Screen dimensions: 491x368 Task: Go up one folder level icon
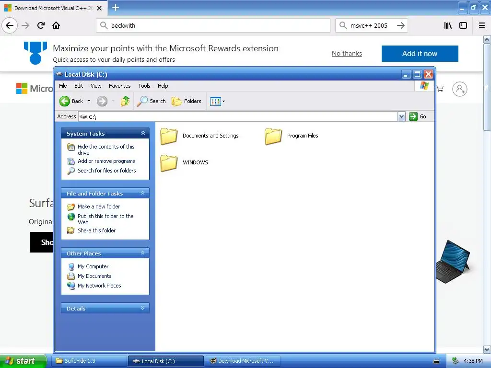point(125,101)
